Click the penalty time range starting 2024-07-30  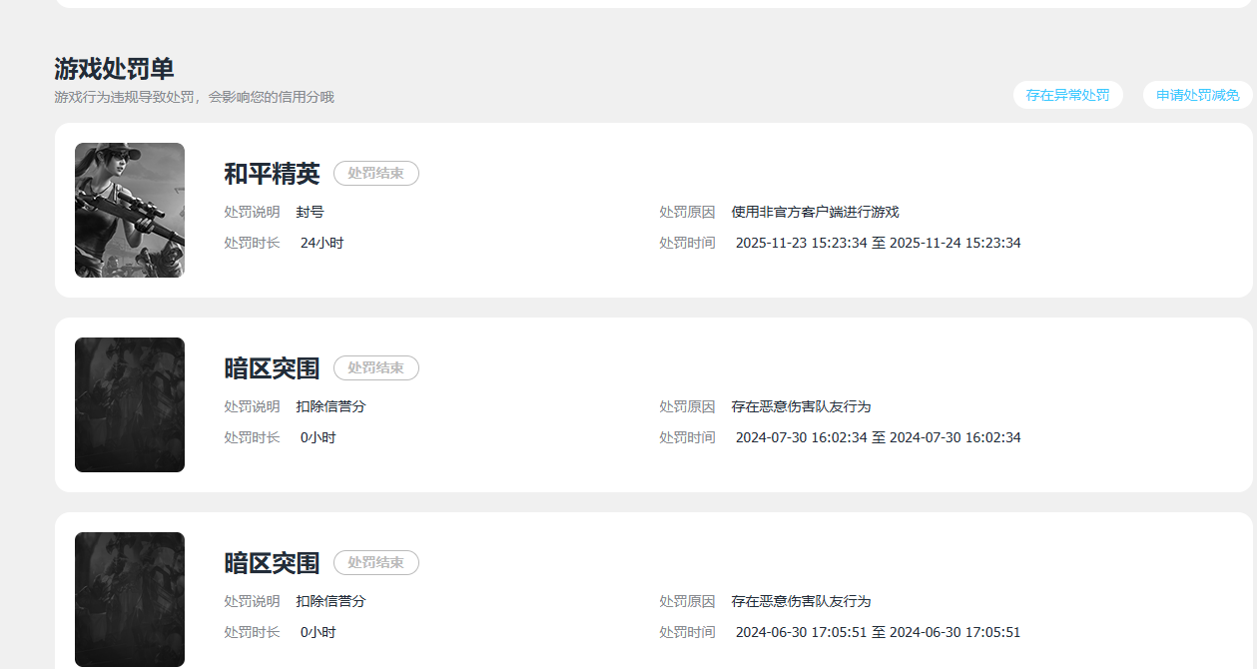pos(878,437)
